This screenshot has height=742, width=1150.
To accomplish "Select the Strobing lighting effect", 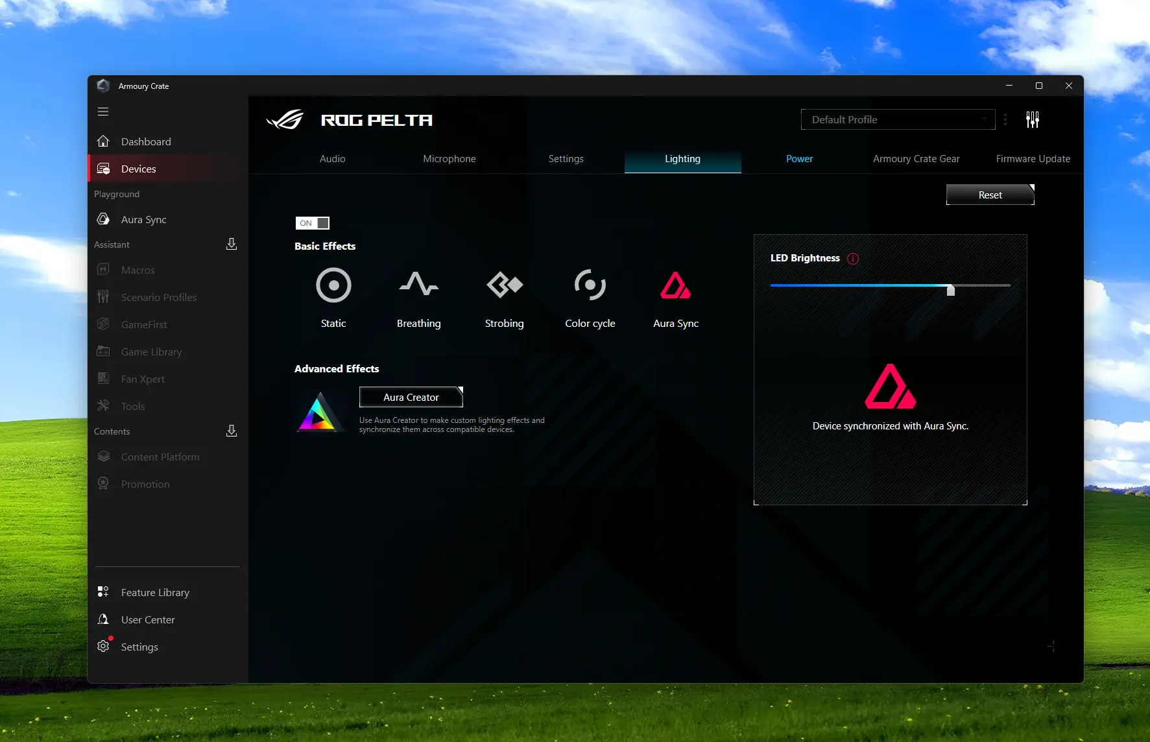I will (x=504, y=285).
